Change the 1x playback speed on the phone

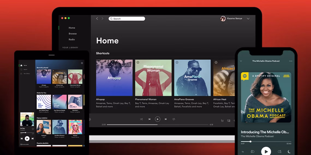pyautogui.click(x=243, y=152)
